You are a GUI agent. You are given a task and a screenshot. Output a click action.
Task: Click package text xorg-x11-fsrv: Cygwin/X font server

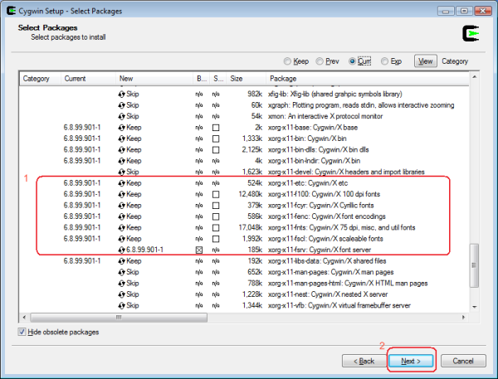(x=320, y=250)
